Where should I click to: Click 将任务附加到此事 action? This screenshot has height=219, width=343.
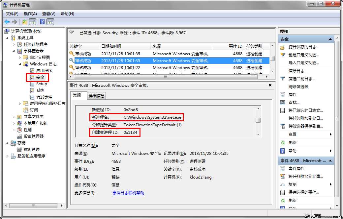(x=306, y=177)
